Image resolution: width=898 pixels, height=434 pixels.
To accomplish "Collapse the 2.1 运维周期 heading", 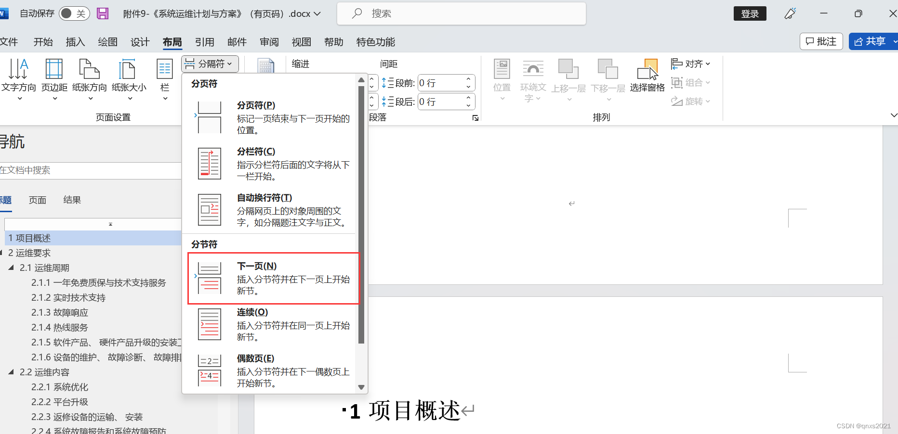I will pyautogui.click(x=11, y=268).
